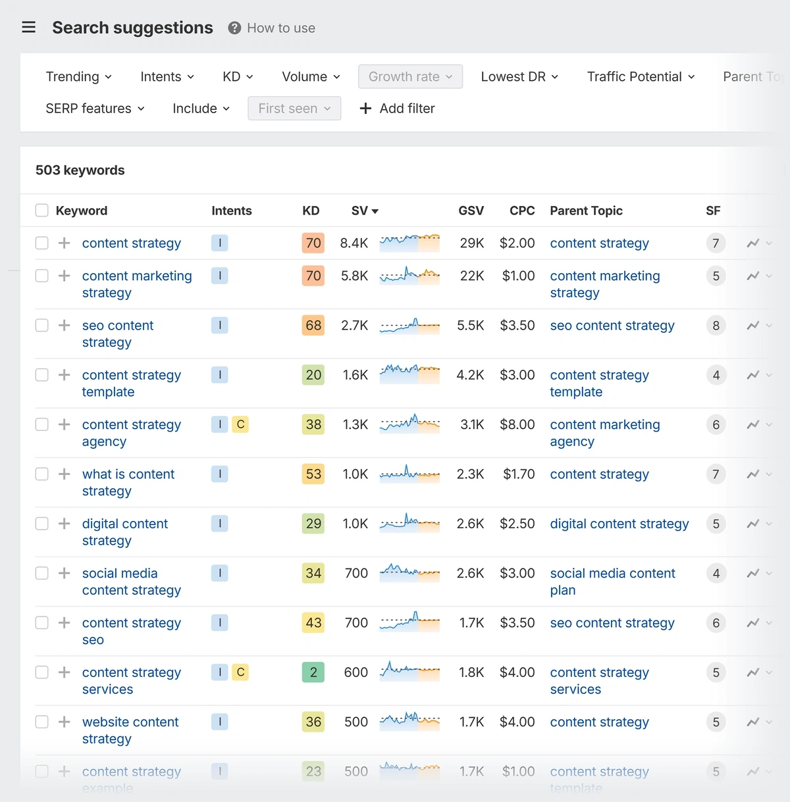Check the box for what is content strategy
This screenshot has height=802, width=790.
pos(42,474)
